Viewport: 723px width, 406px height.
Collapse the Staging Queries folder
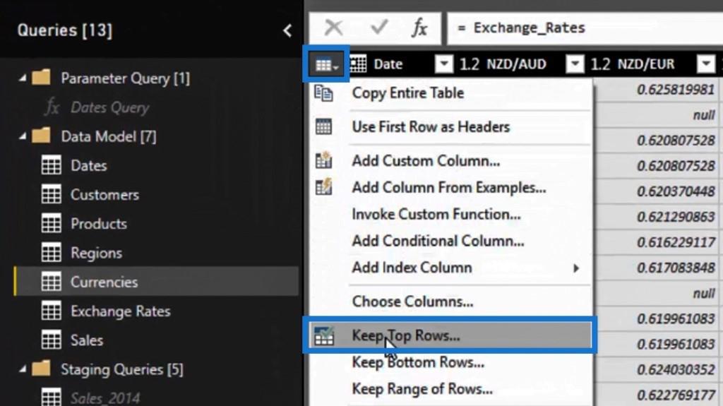tap(23, 369)
